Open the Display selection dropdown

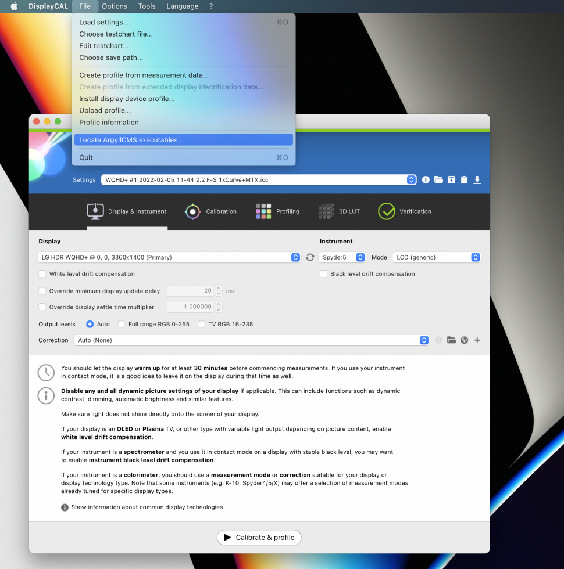coord(169,257)
